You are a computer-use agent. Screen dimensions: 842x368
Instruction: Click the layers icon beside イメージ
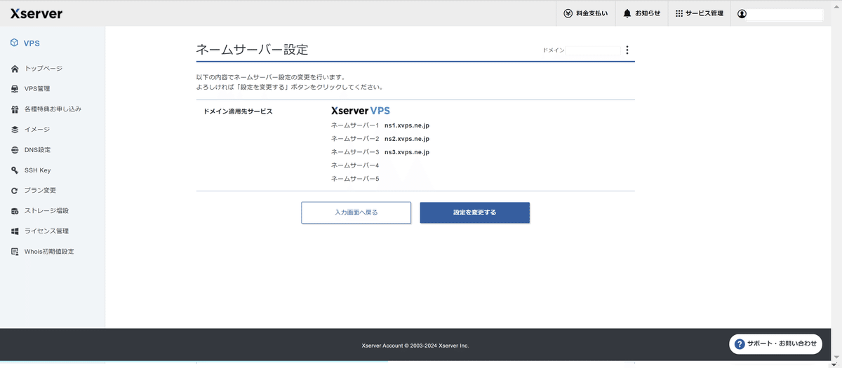click(15, 130)
